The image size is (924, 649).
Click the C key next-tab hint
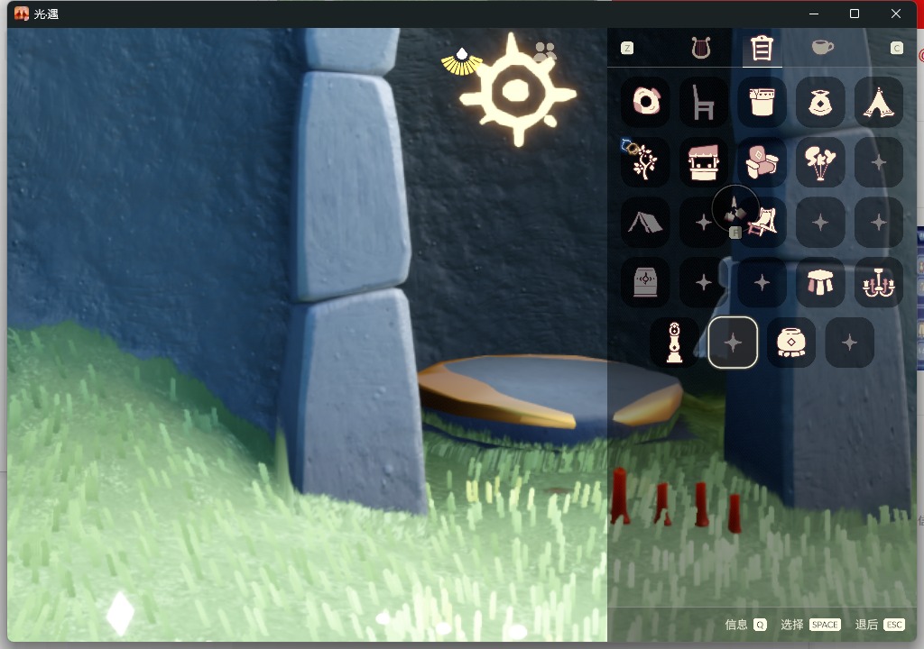point(896,48)
